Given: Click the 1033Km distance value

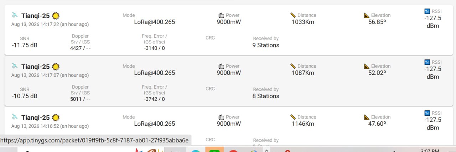Looking at the screenshot, I should click(303, 22).
